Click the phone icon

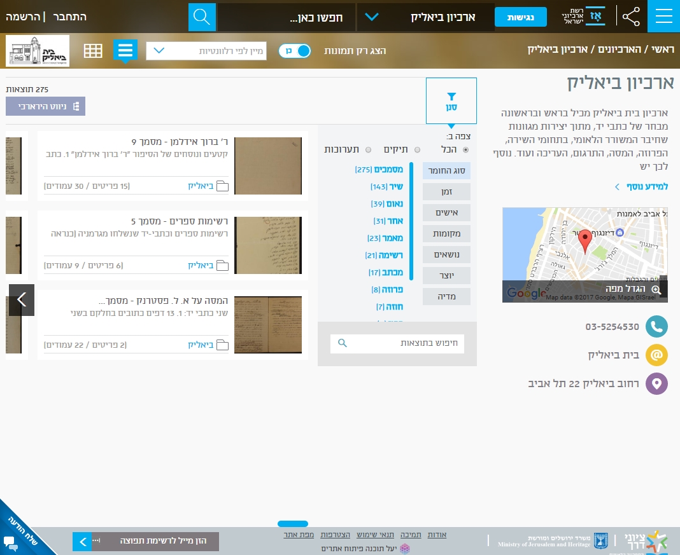[656, 326]
